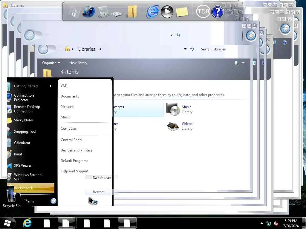The image size is (306, 229).
Task: Click the refresh arrows beside Search Libraries
Action: pos(192,49)
